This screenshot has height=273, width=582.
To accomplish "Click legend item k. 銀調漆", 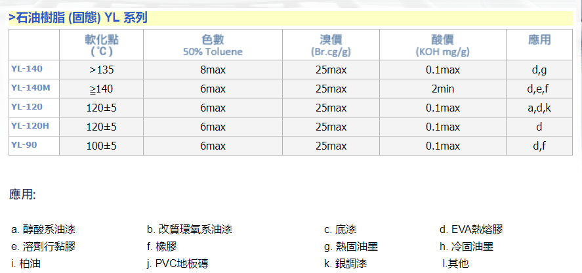I will click(345, 264).
